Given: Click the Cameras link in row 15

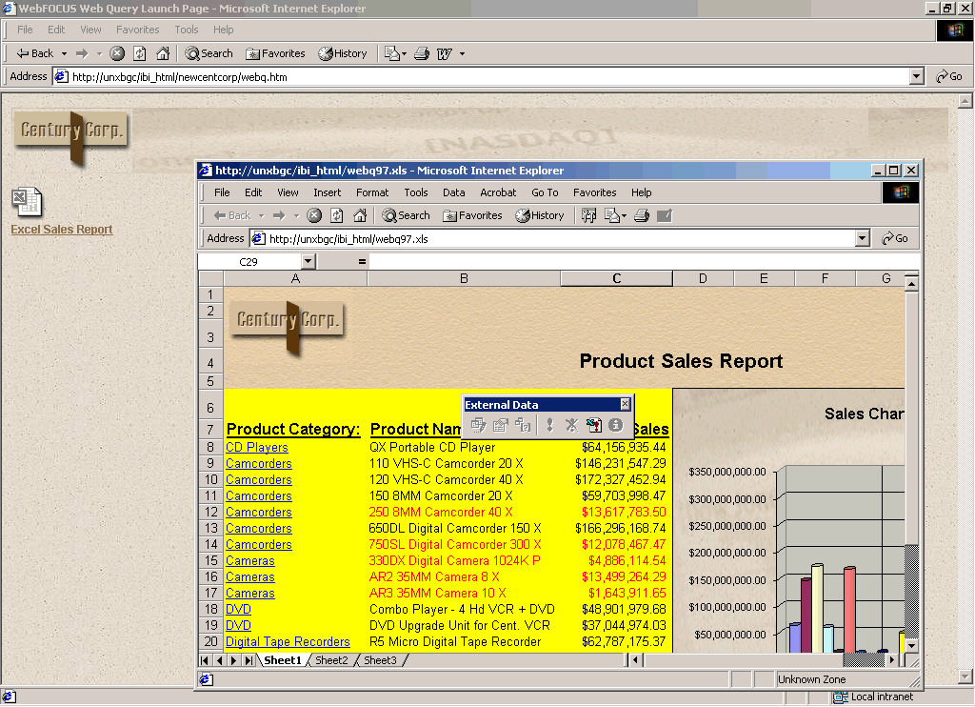Looking at the screenshot, I should point(250,561).
